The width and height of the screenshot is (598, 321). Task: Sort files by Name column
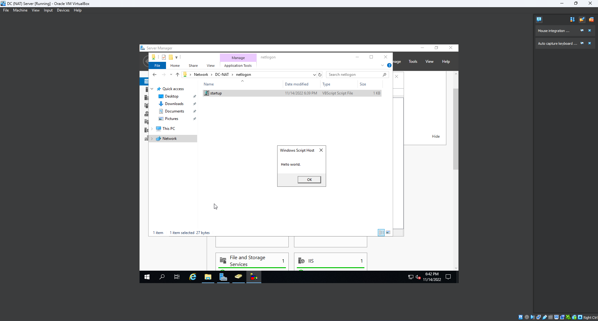coord(242,84)
